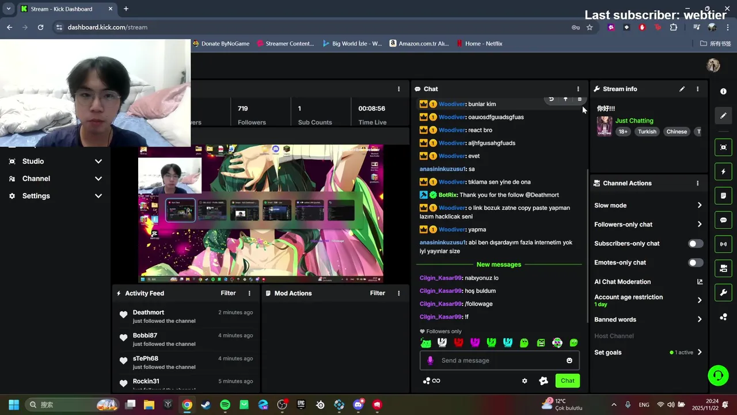Open the emoji picker in message box

coord(569,361)
